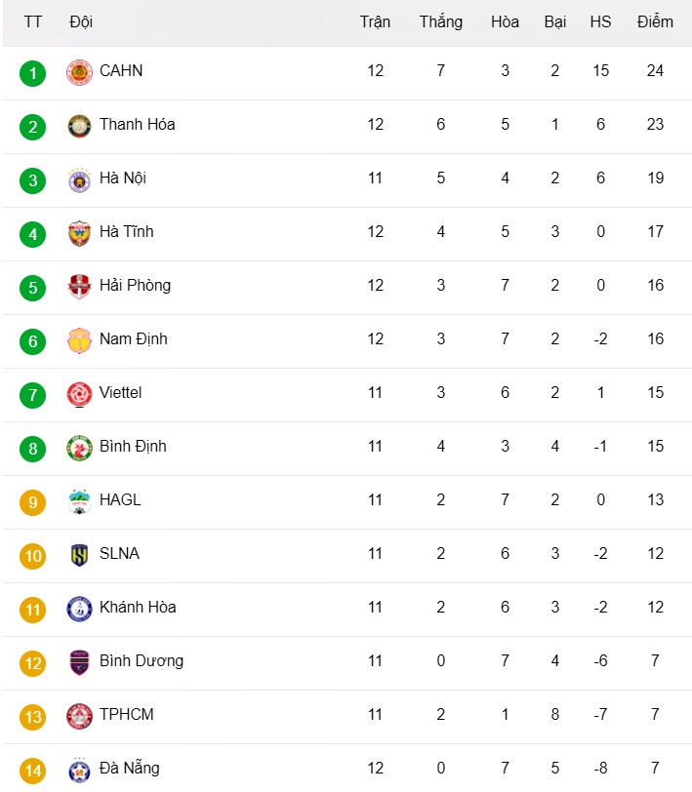Viewport: 692px width, 792px height.
Task: Select the TPHCM team name
Action: coord(126,714)
